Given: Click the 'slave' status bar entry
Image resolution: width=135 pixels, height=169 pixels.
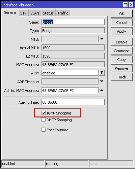Looking at the screenshot, I should click(x=111, y=164).
